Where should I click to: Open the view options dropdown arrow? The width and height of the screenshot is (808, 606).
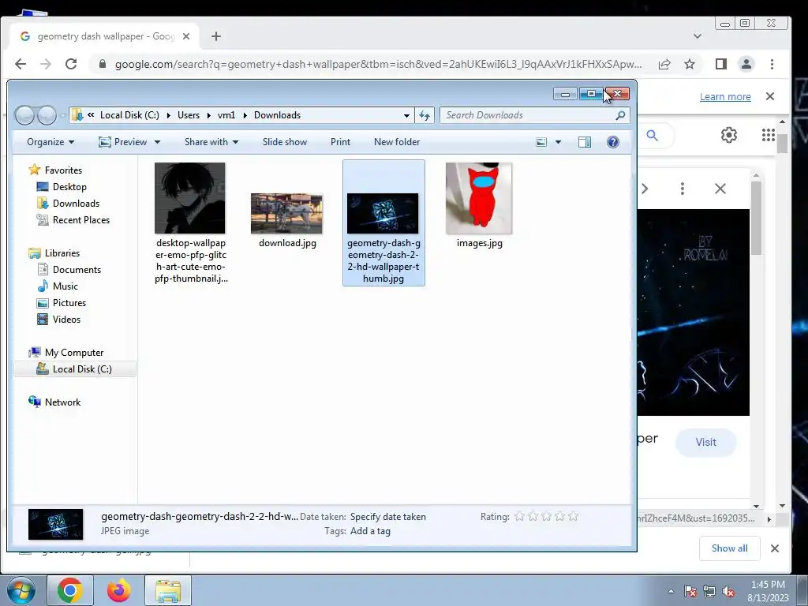[x=558, y=142]
